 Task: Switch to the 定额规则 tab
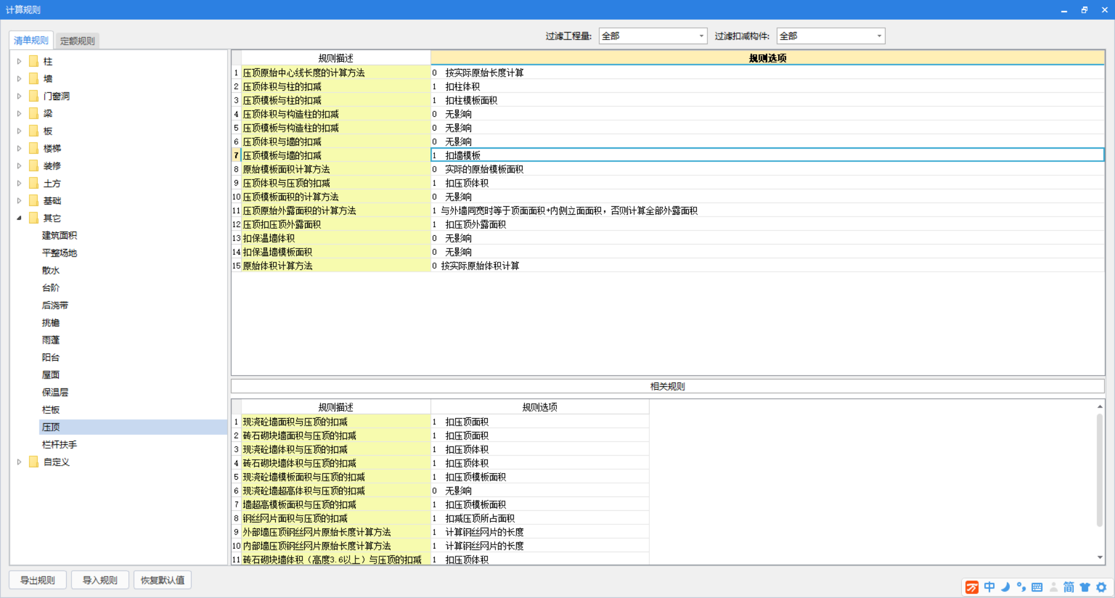coord(77,41)
